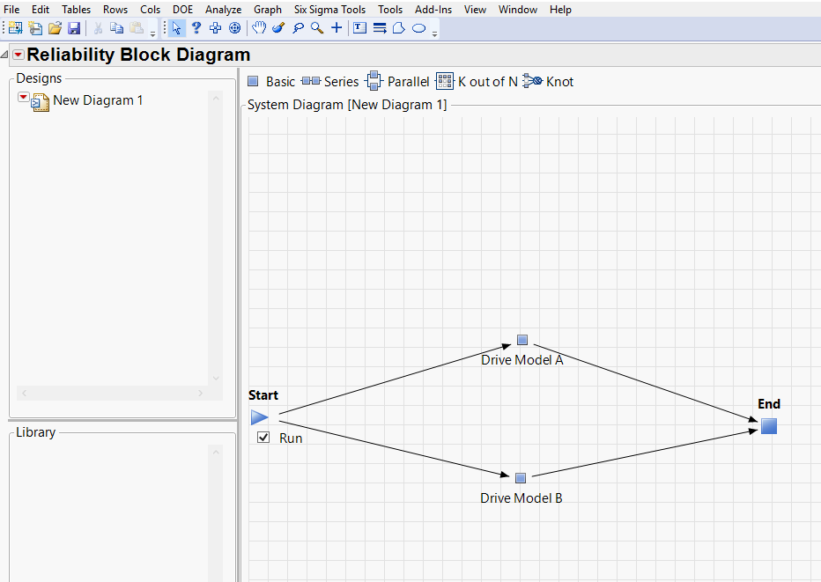Image resolution: width=821 pixels, height=582 pixels.
Task: Open the Analyze menu
Action: 223,10
